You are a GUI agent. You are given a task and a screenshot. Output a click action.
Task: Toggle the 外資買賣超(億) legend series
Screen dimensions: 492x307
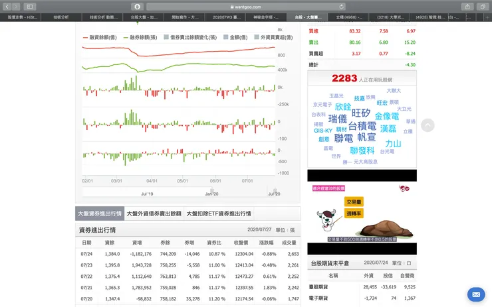pyautogui.click(x=273, y=37)
